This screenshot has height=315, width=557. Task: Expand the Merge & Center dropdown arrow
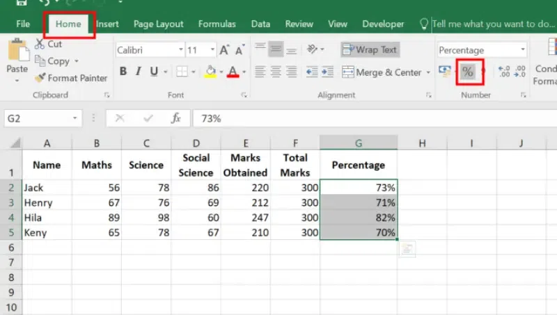(x=427, y=72)
